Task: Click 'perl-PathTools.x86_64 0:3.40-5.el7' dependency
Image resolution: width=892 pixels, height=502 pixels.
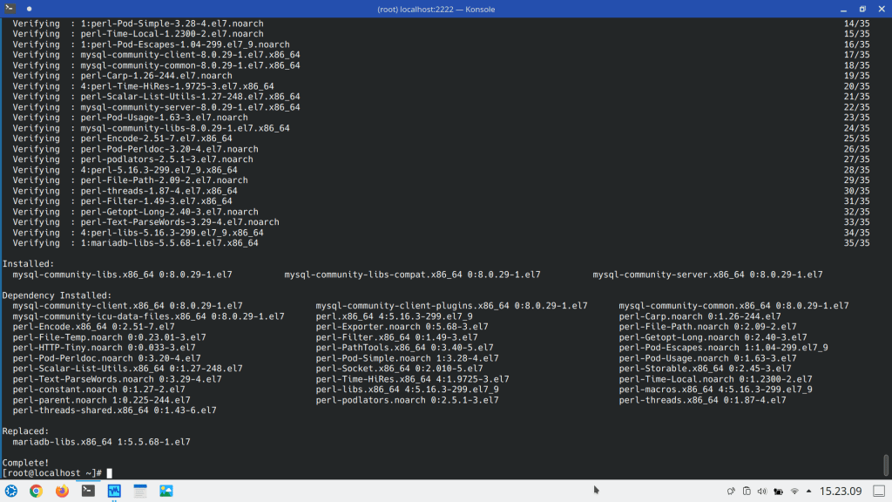Action: [x=404, y=348]
